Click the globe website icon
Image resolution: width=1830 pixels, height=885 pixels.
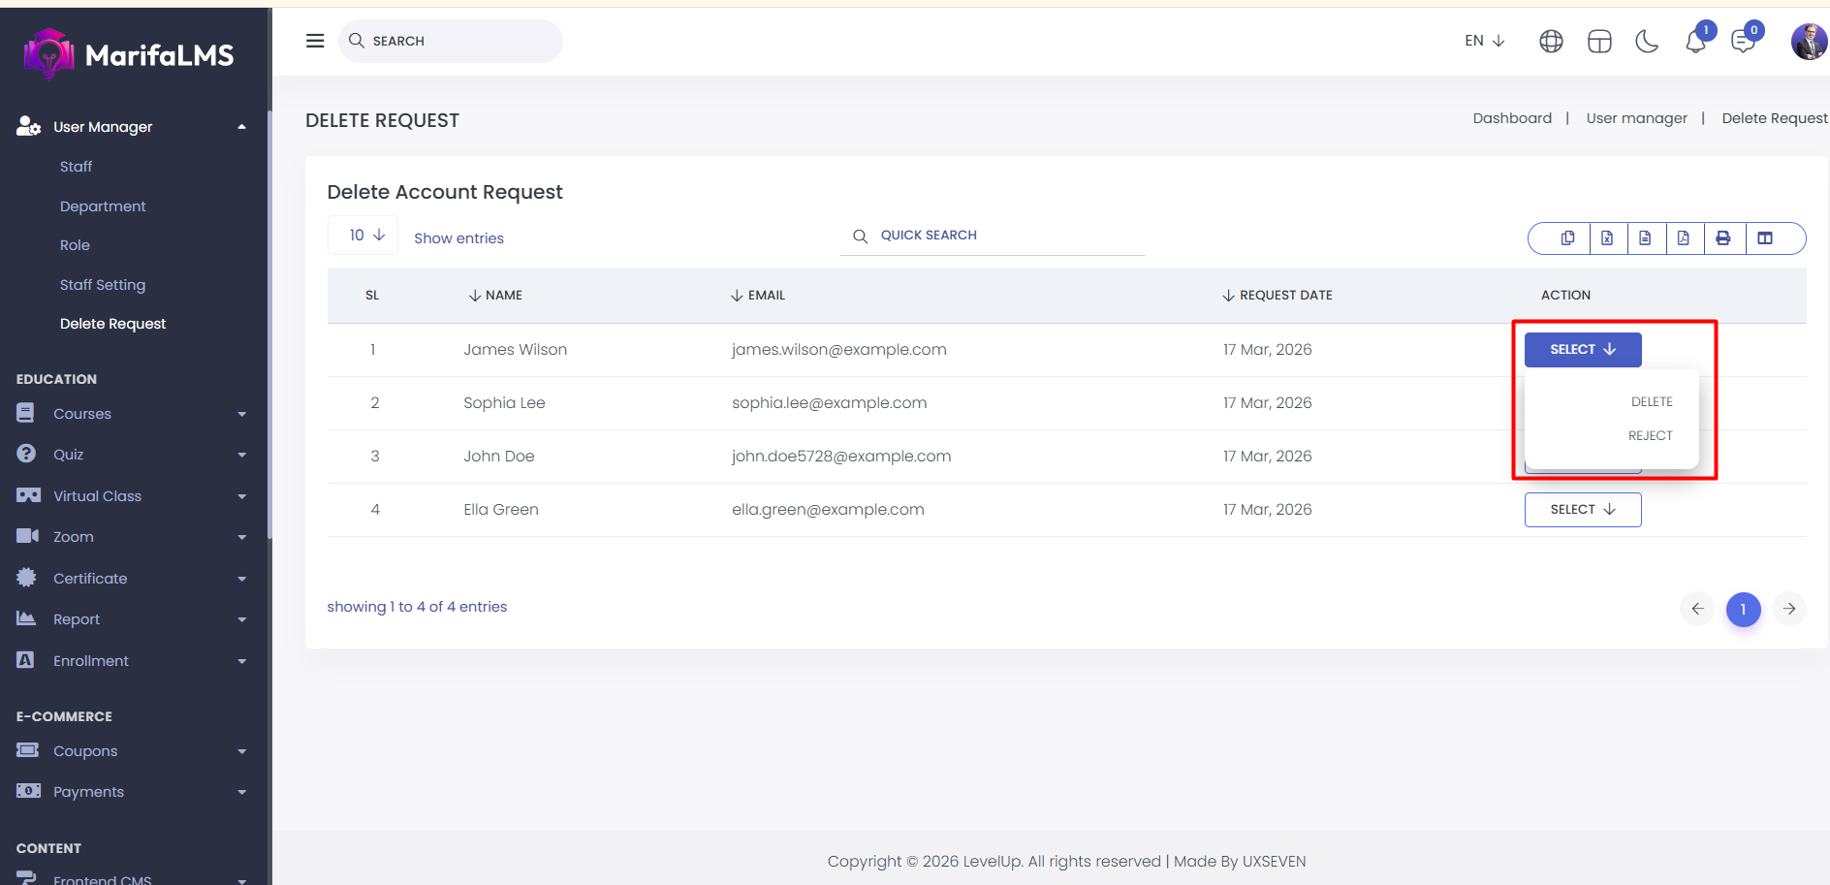(1551, 42)
